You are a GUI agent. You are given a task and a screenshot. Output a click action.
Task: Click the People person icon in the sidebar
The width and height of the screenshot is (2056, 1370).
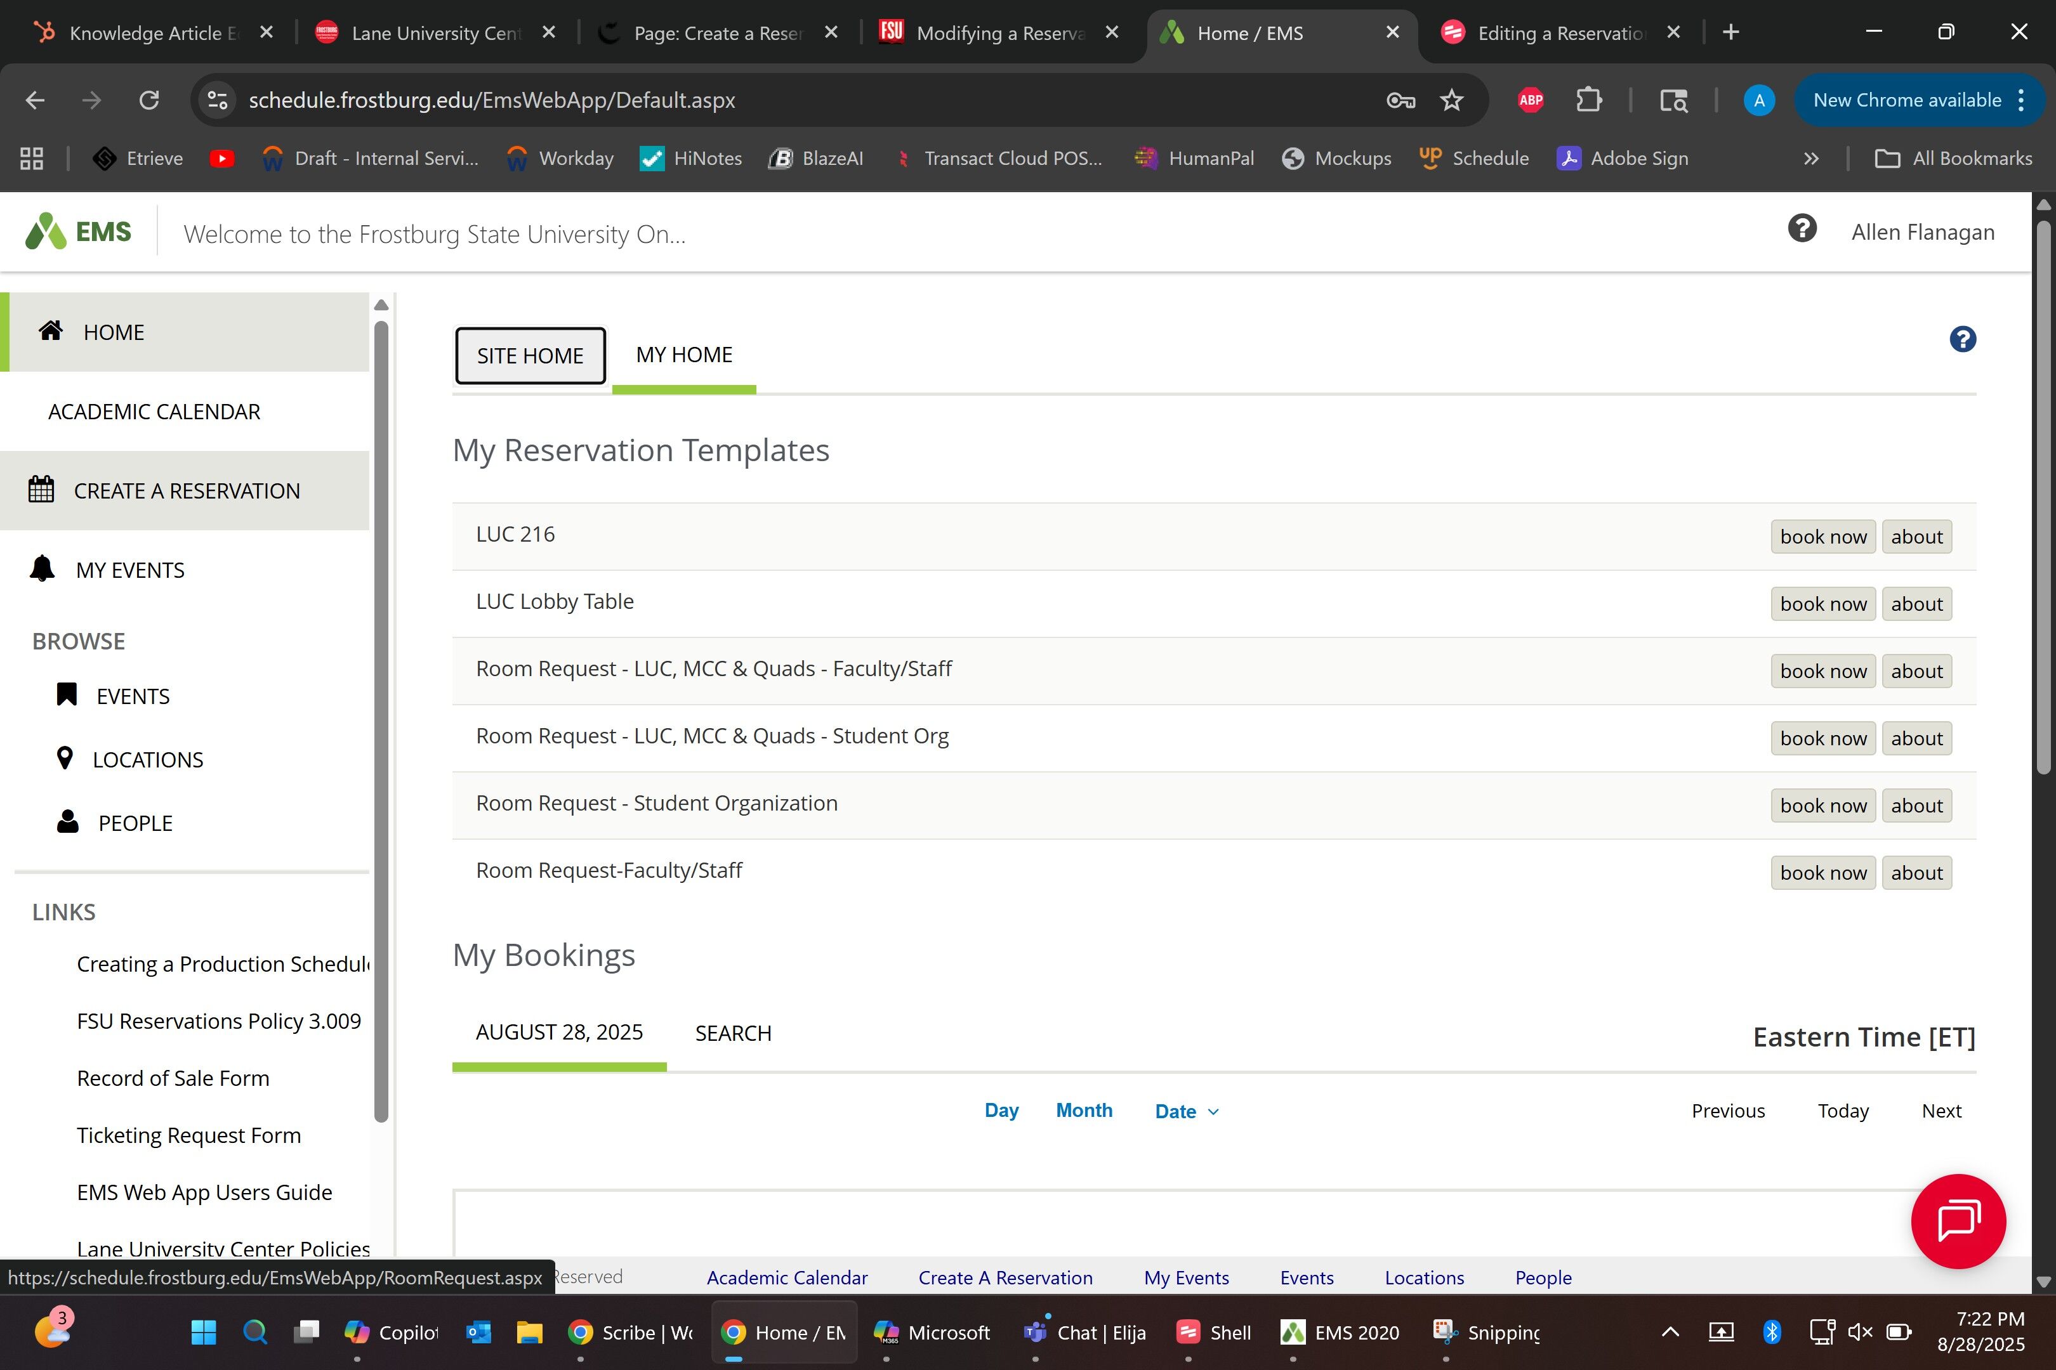click(67, 822)
